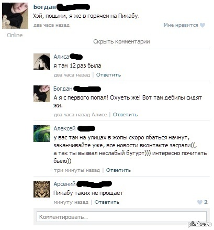Focus the Комментировать input field
The height and width of the screenshot is (230, 214).
(121, 217)
